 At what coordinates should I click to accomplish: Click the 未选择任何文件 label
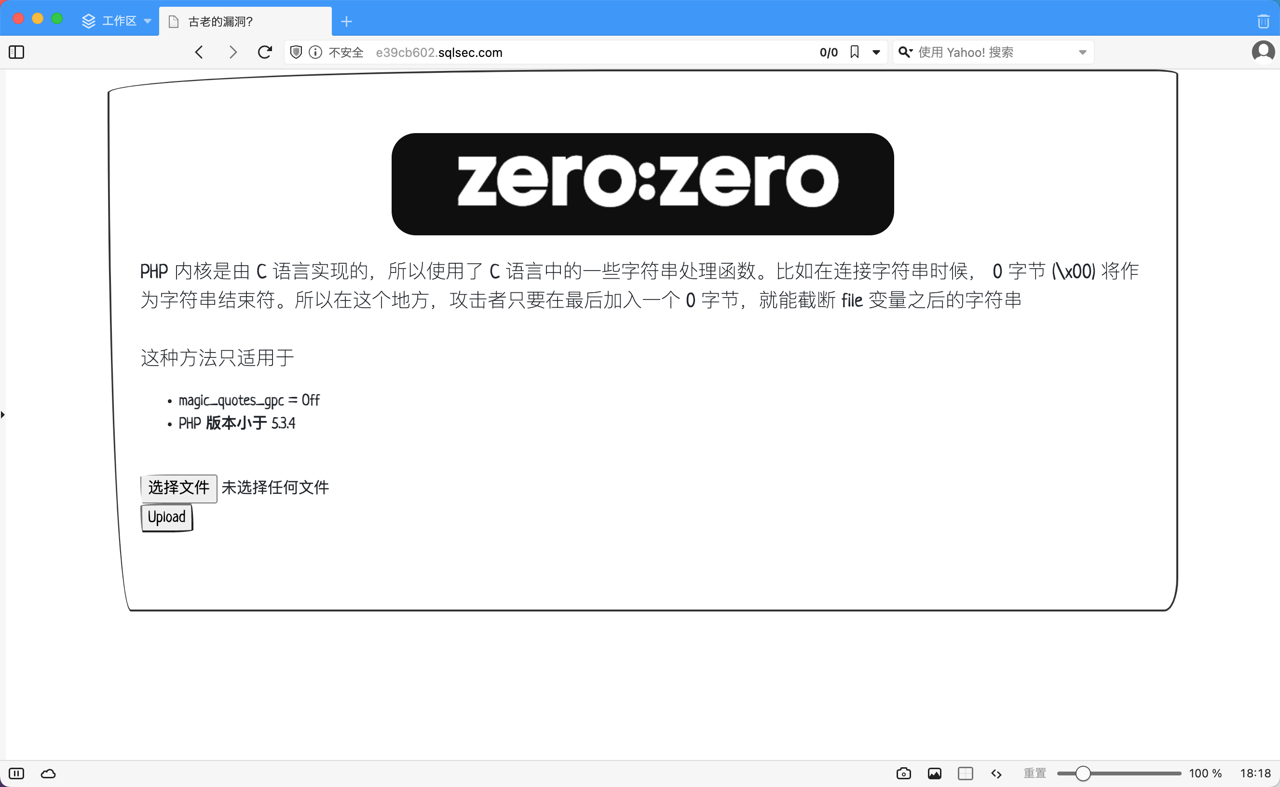click(x=275, y=488)
